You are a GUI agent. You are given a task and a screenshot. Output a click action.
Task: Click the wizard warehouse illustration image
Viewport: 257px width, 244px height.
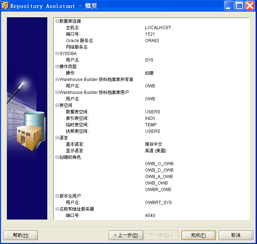27,118
